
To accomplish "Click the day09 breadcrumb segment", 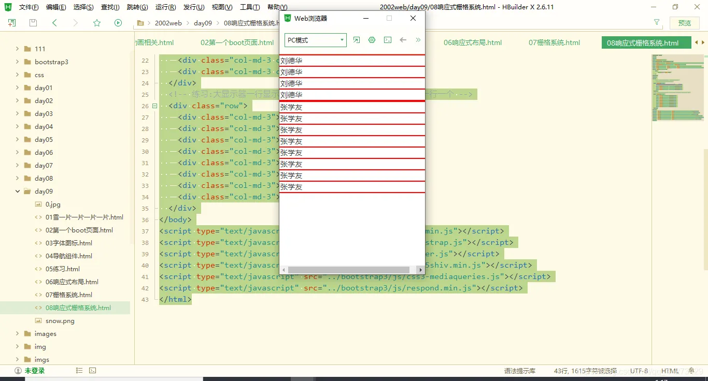I will [x=203, y=23].
